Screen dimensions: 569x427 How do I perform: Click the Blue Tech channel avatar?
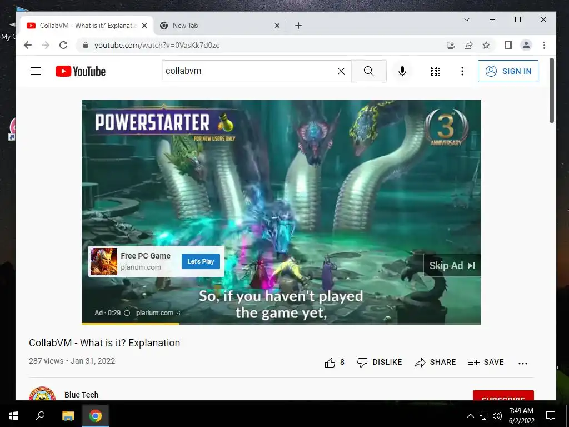(42, 394)
